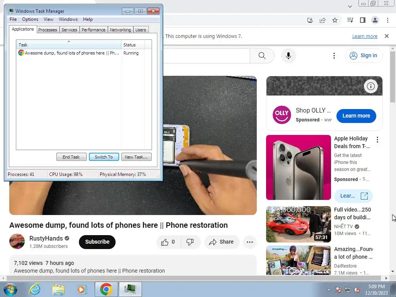The image size is (396, 297).
Task: Open the Chrome profile avatar icon
Action: click(375, 20)
